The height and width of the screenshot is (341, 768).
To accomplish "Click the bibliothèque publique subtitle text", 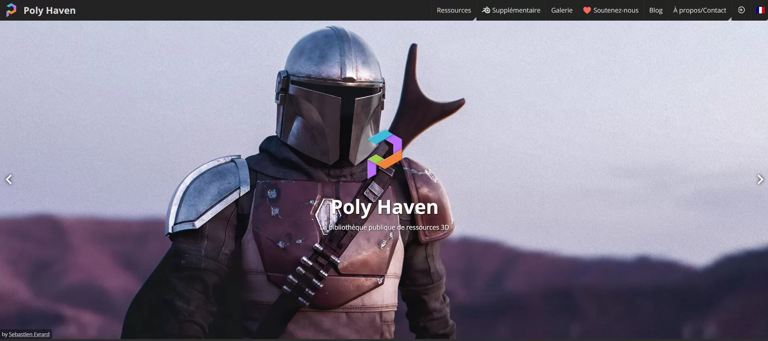I will 384,227.
